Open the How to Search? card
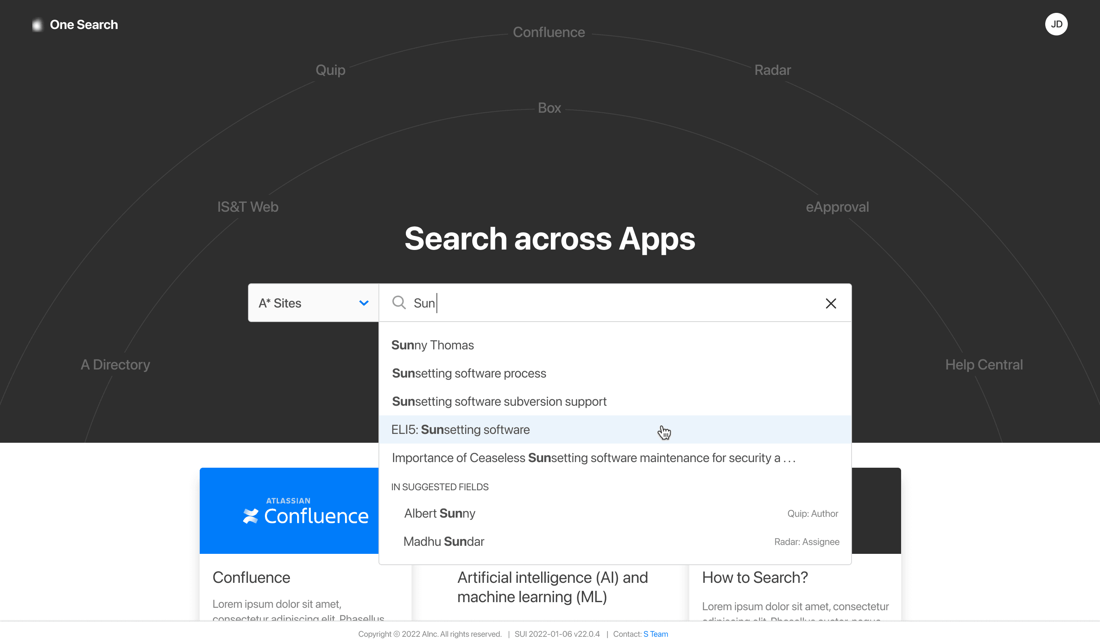Image resolution: width=1100 pixels, height=644 pixels. [x=755, y=577]
